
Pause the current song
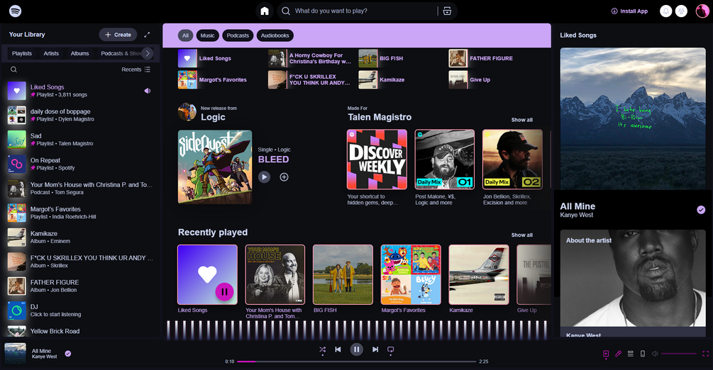(x=356, y=349)
